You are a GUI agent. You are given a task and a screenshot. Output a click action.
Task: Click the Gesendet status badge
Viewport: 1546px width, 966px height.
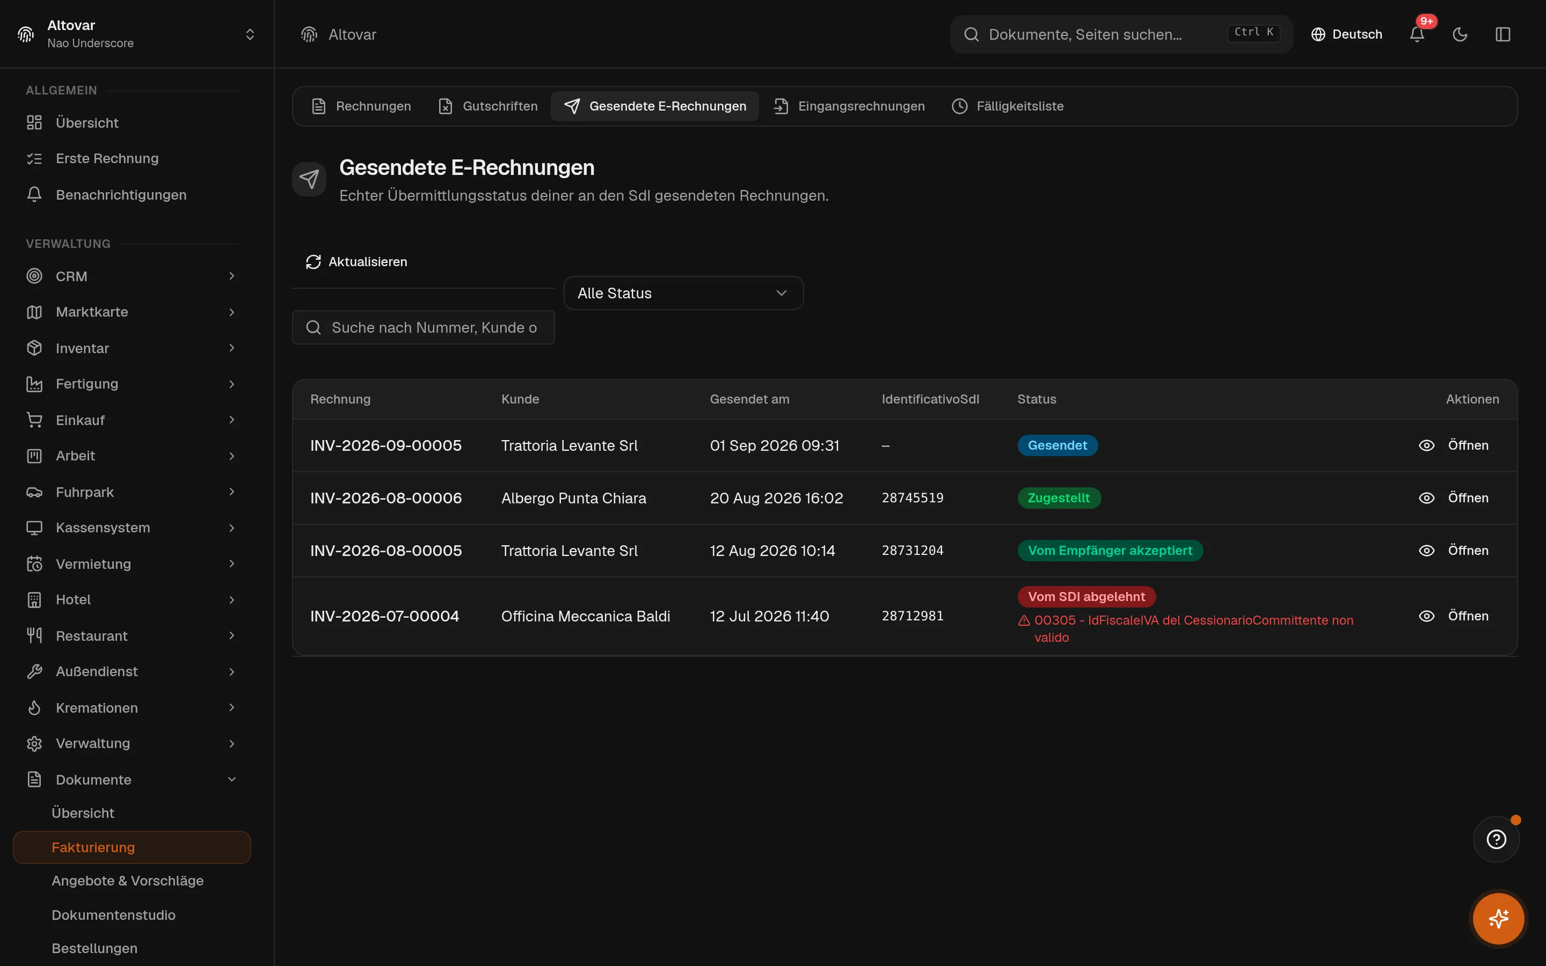coord(1058,445)
